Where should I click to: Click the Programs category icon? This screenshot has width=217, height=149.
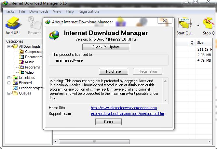pyautogui.click(x=21, y=67)
